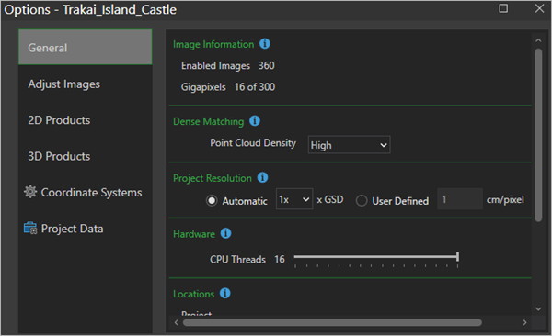
Task: Click the CPU Threads value 16
Action: [280, 260]
